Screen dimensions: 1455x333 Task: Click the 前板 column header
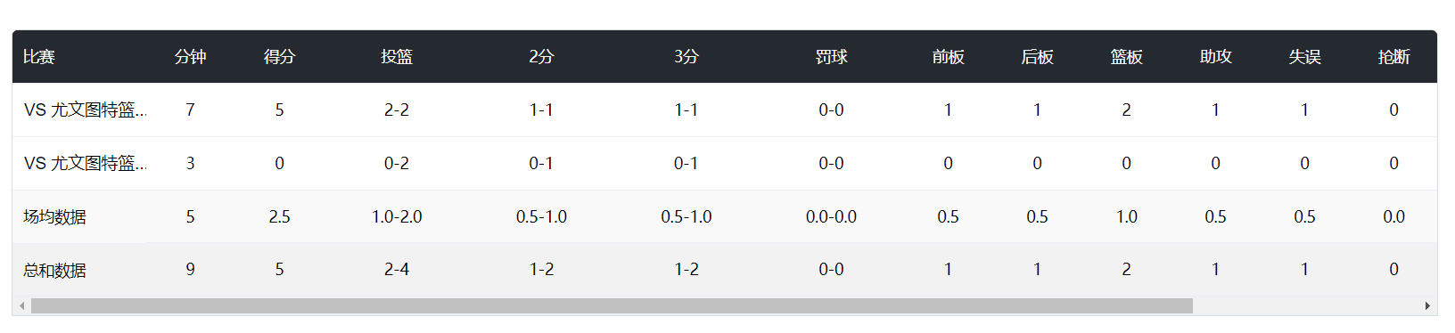949,57
